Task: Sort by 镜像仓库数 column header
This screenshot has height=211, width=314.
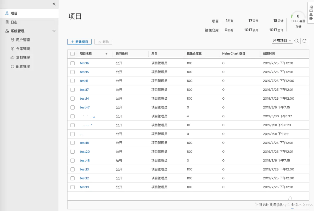Action: tap(194, 54)
